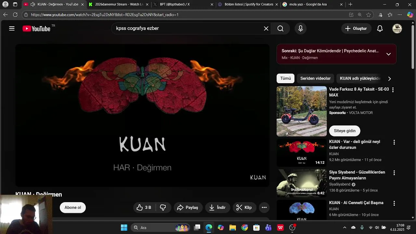Open the browser zoom magnifier icon

(360, 15)
